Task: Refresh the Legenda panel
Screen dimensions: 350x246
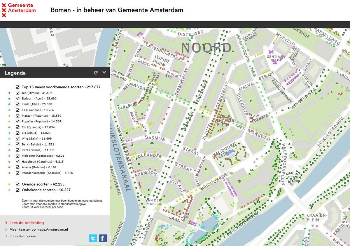Action: pos(95,73)
